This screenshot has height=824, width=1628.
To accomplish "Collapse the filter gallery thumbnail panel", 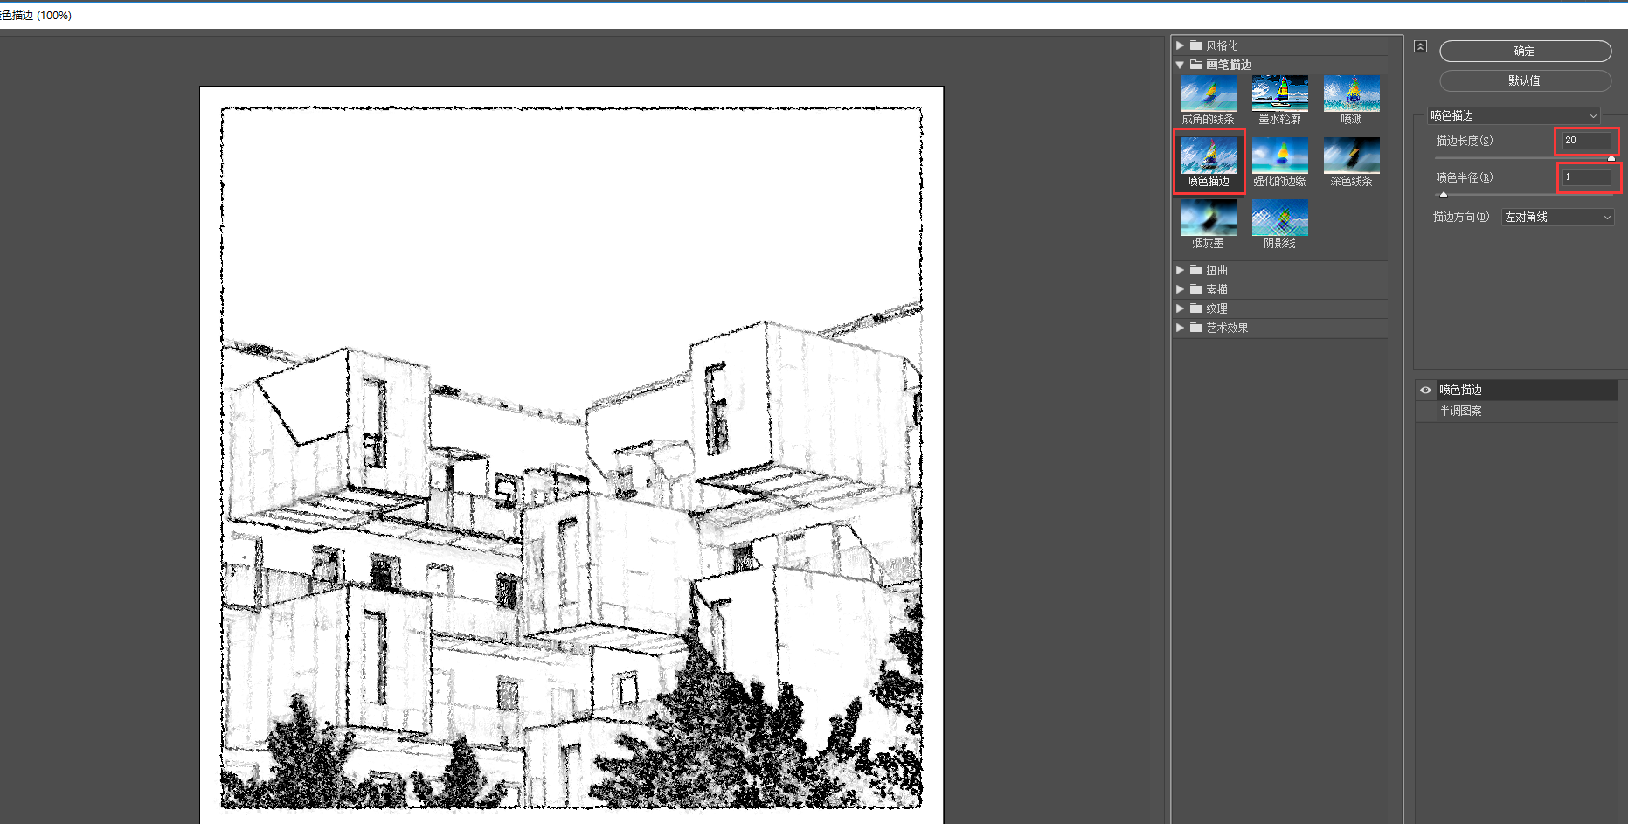I will coord(1420,46).
